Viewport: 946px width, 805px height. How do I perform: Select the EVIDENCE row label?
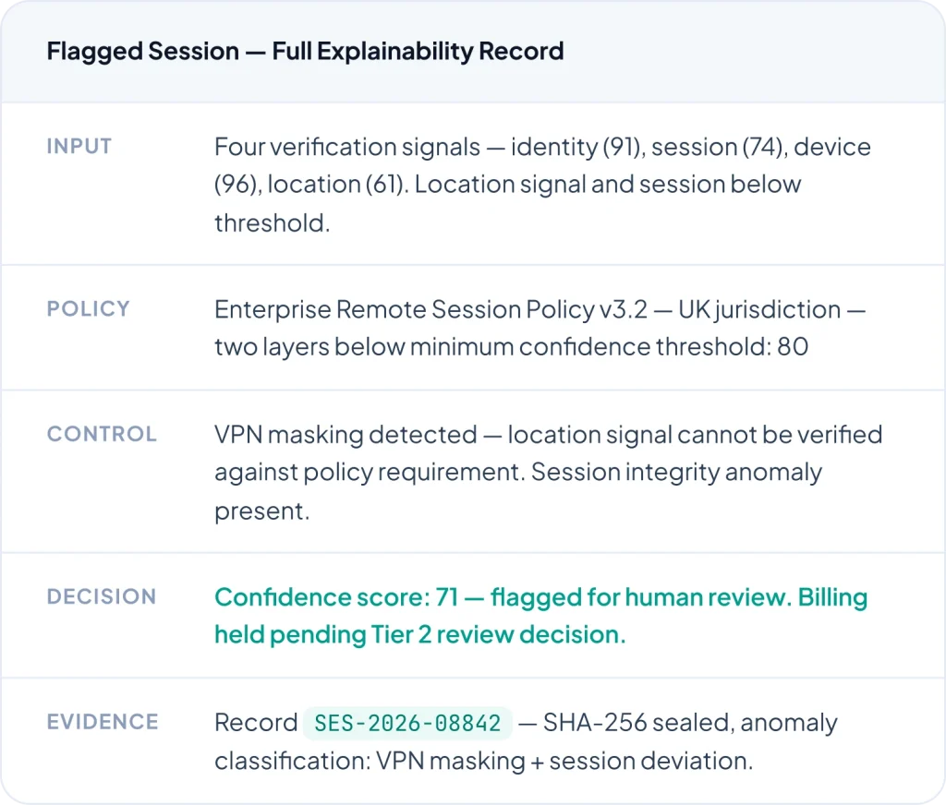pos(103,723)
